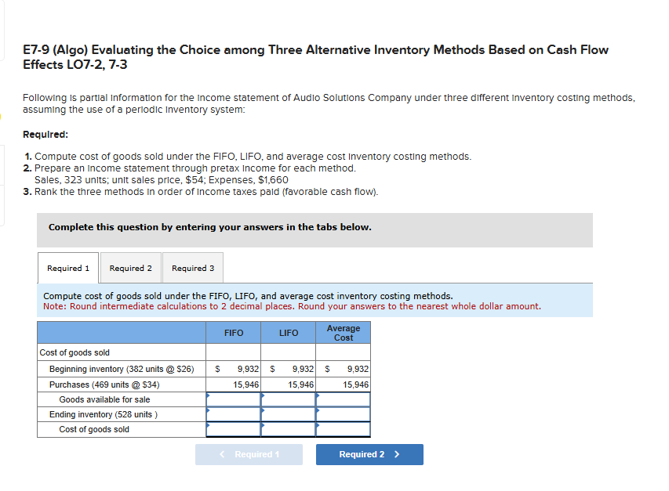Click the Average Cost column header
The image size is (669, 491).
point(343,333)
